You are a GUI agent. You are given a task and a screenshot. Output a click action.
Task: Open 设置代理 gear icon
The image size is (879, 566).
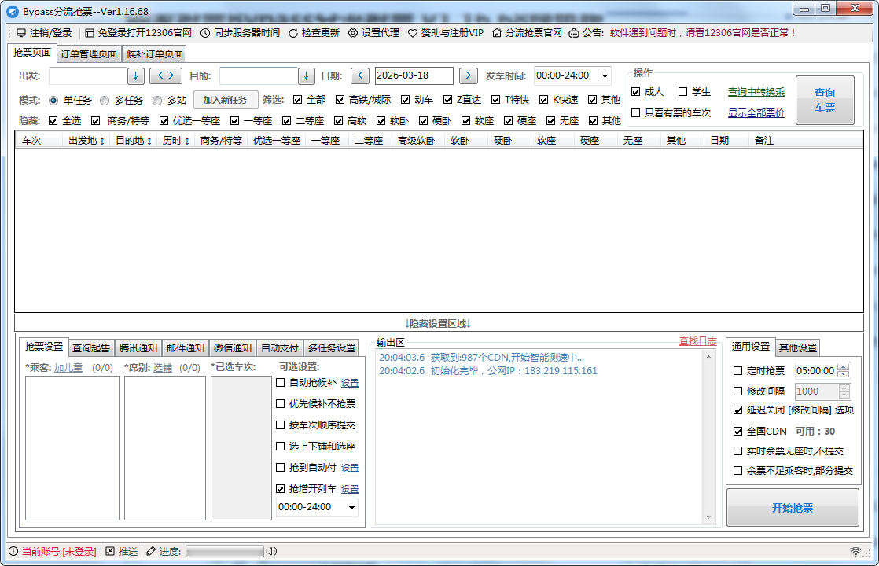[x=353, y=33]
